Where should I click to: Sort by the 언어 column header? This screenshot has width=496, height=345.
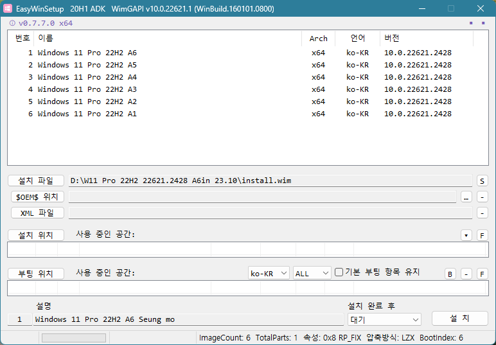[357, 39]
